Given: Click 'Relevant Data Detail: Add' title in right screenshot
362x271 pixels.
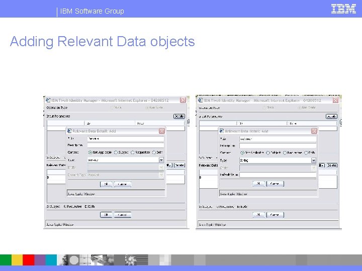Looking at the screenshot, I should pos(246,131).
